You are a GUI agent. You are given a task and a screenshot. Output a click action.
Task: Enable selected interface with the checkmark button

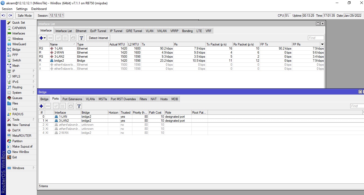pos(58,38)
